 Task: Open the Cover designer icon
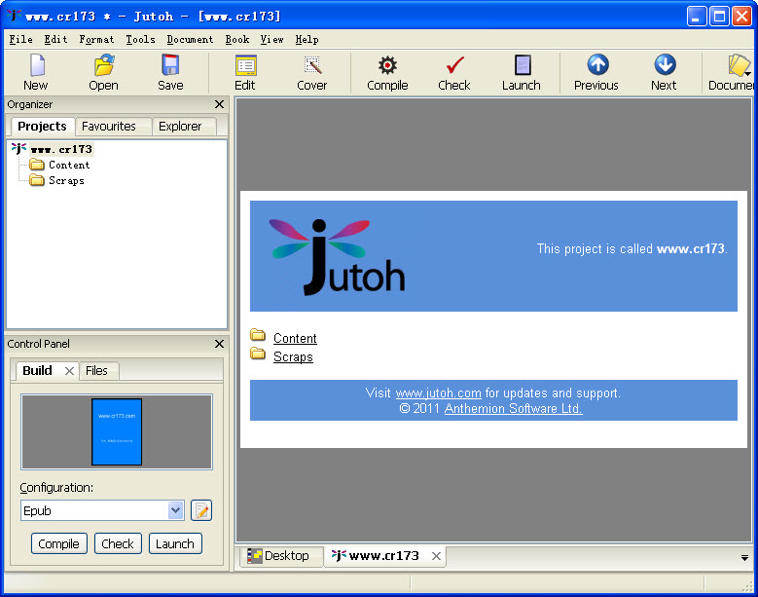click(x=312, y=65)
